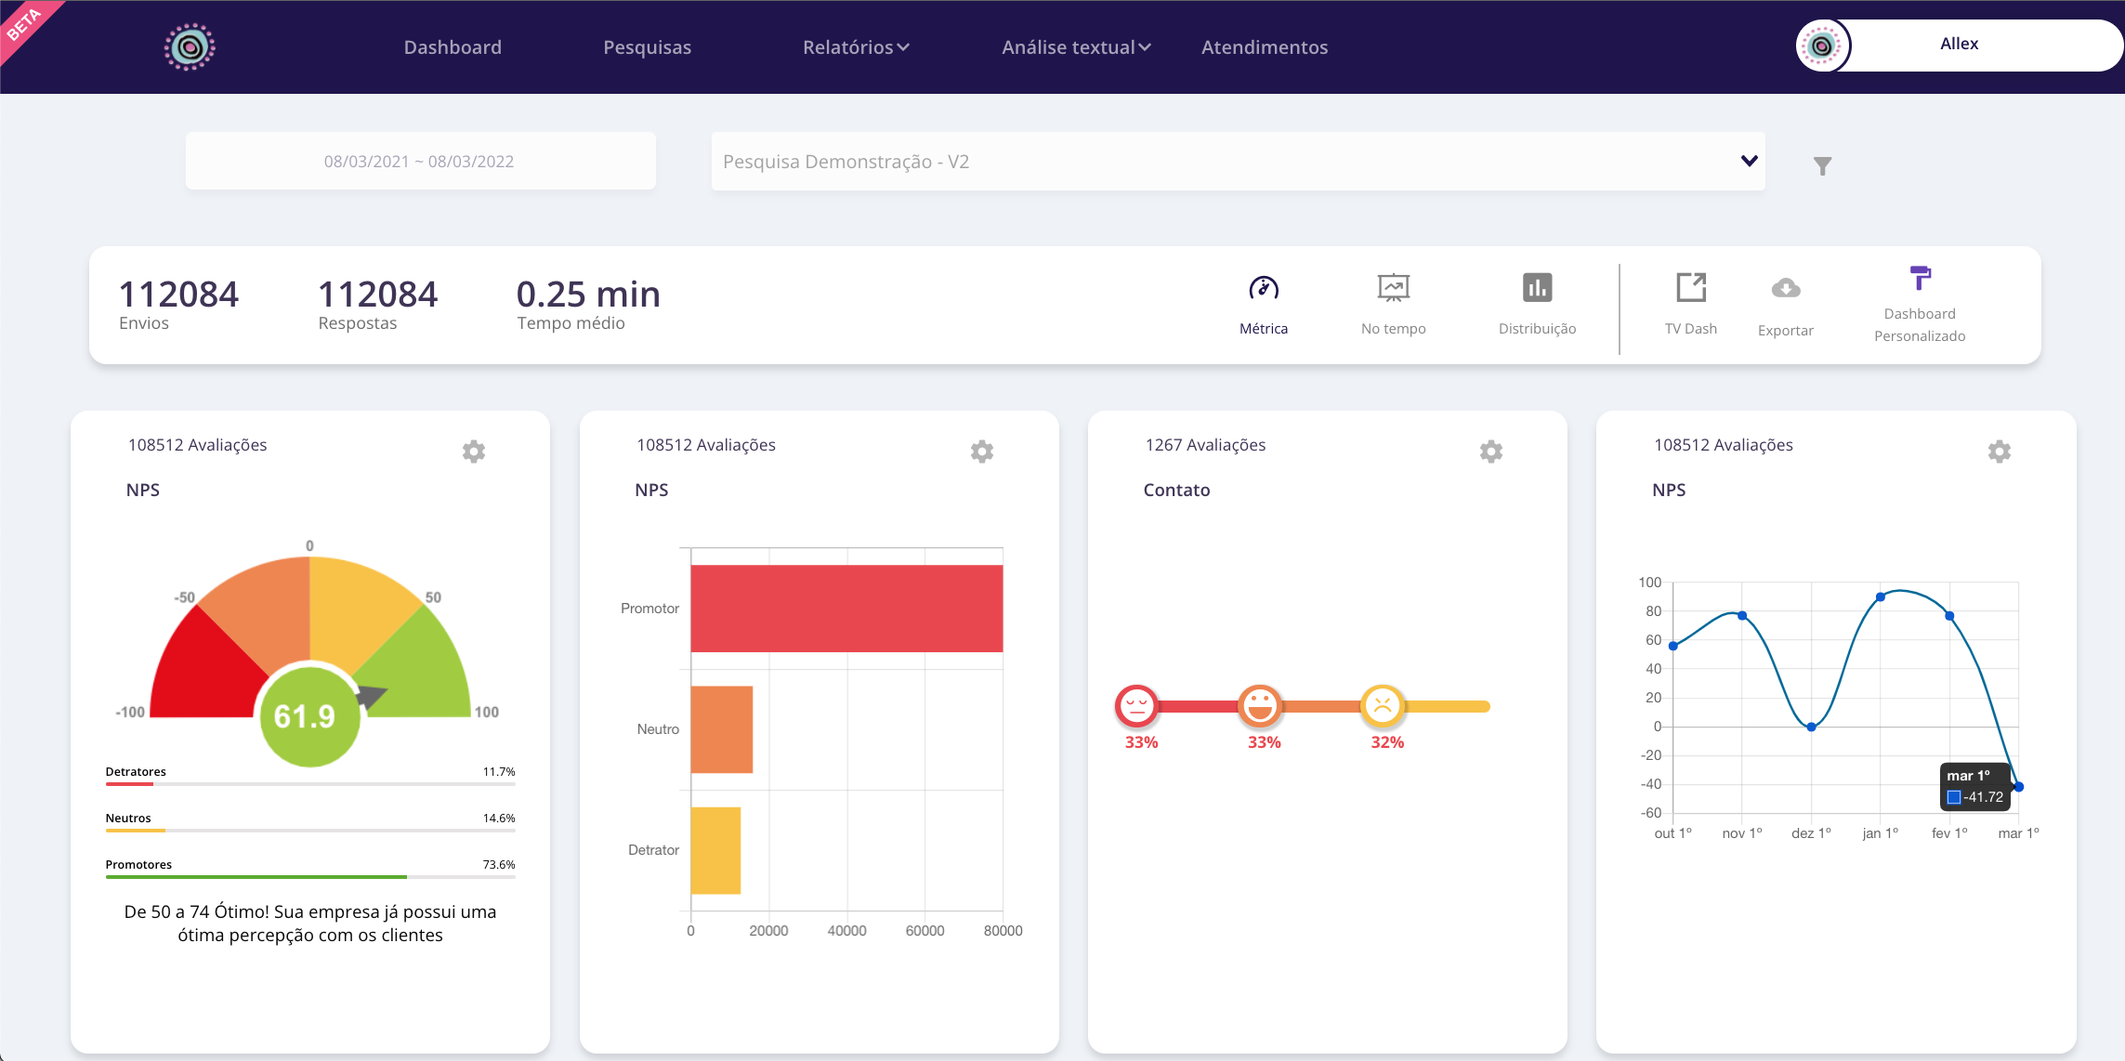This screenshot has width=2125, height=1061.
Task: Select the Dashboard navigation link
Action: (x=453, y=46)
